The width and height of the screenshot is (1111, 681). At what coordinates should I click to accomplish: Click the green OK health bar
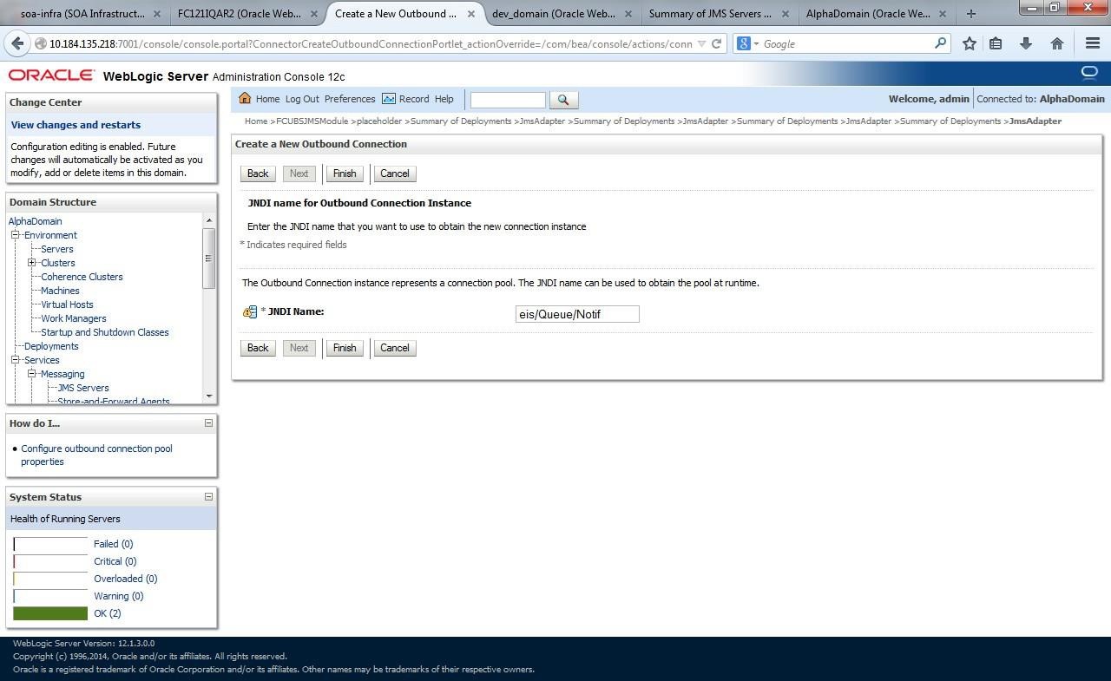coord(50,613)
